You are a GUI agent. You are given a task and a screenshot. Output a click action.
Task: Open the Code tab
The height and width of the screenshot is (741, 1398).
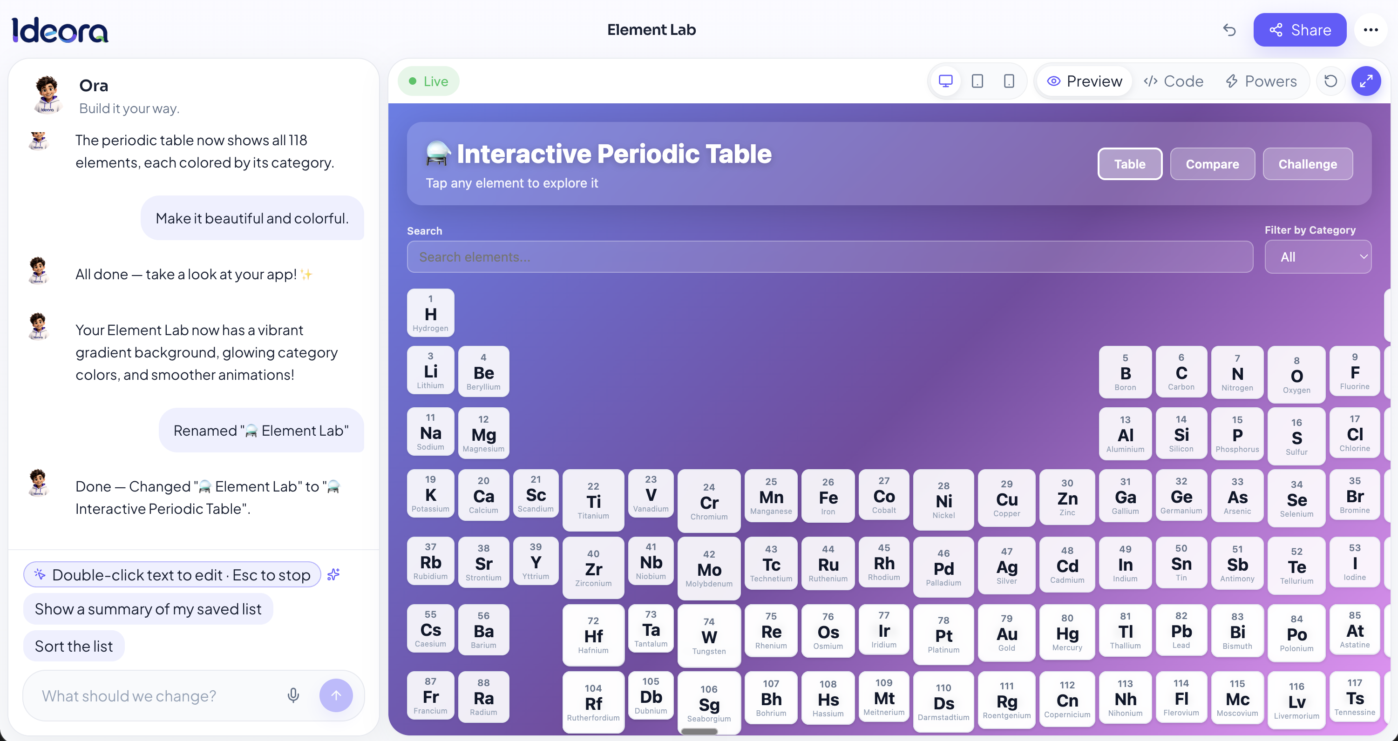[x=1174, y=81]
